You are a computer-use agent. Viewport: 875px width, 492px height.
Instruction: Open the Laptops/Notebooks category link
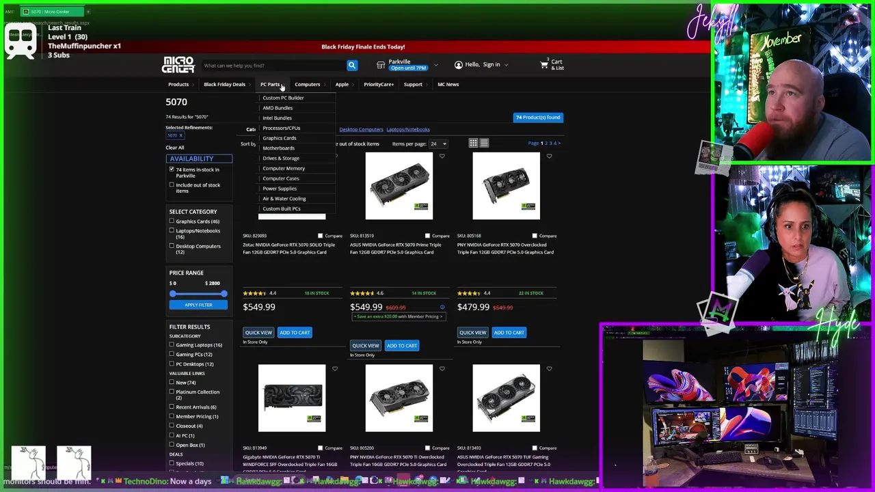(408, 129)
